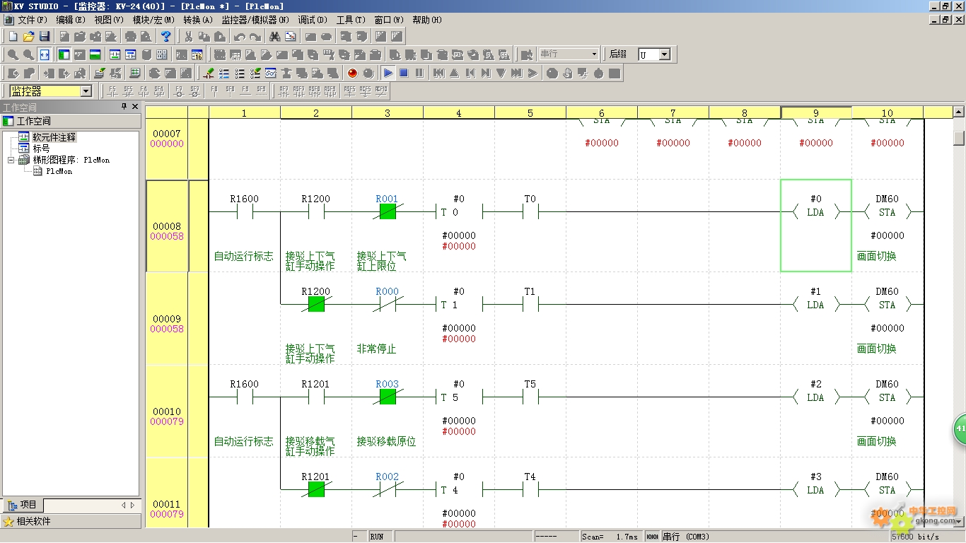Open the 后缀 suffix dropdown

[664, 54]
